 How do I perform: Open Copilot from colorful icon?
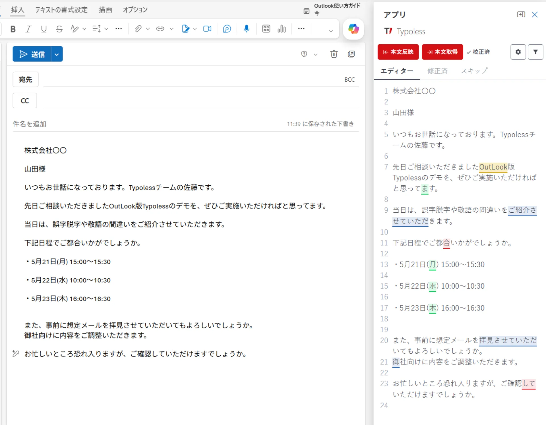[x=353, y=29]
